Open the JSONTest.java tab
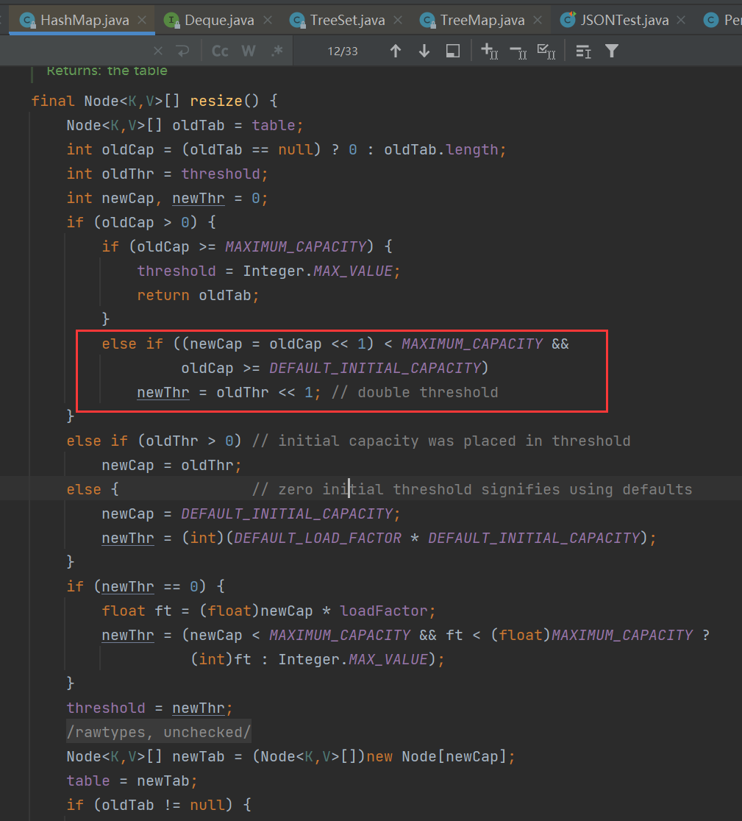This screenshot has height=821, width=742. click(x=624, y=21)
